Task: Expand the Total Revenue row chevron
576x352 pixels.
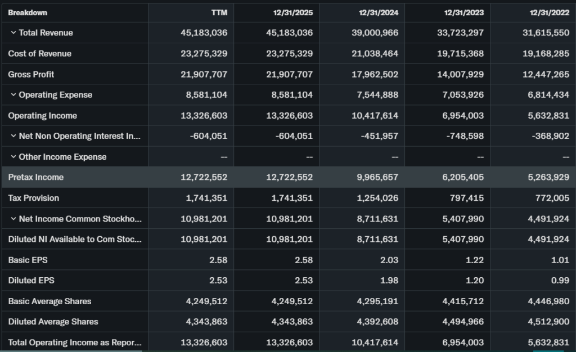Action: 13,33
